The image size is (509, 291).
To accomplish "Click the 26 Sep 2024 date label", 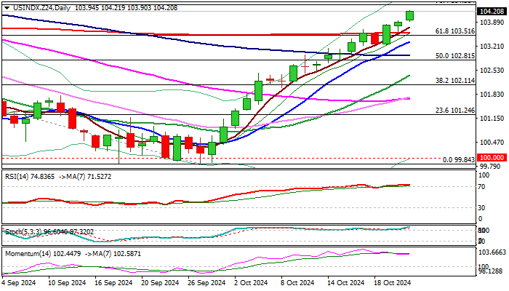I will 207,283.
